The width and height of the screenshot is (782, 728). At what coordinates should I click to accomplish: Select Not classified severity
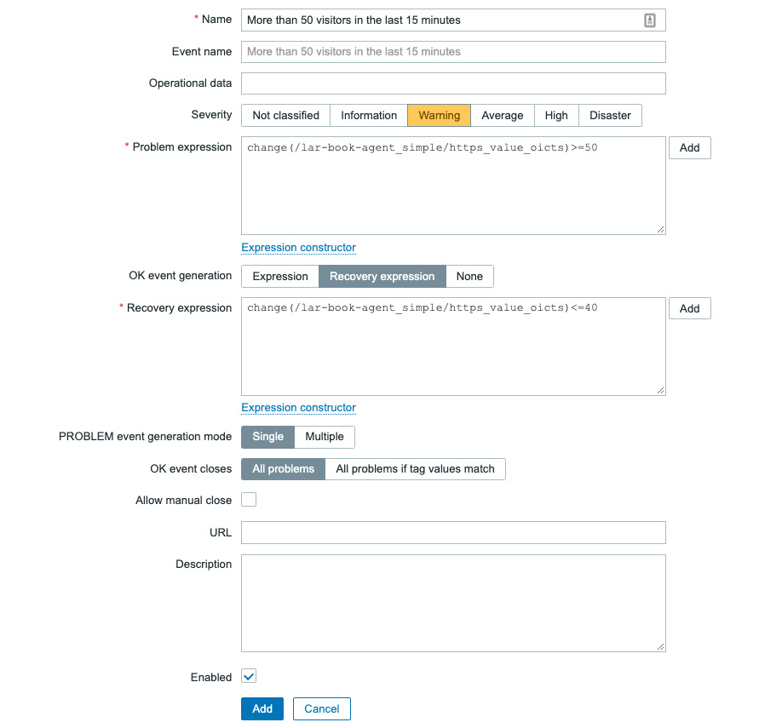285,115
